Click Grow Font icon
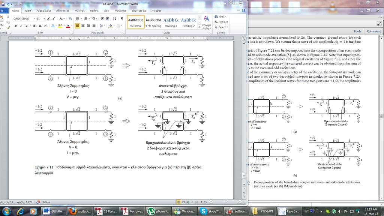384x216 pixels. point(48,19)
